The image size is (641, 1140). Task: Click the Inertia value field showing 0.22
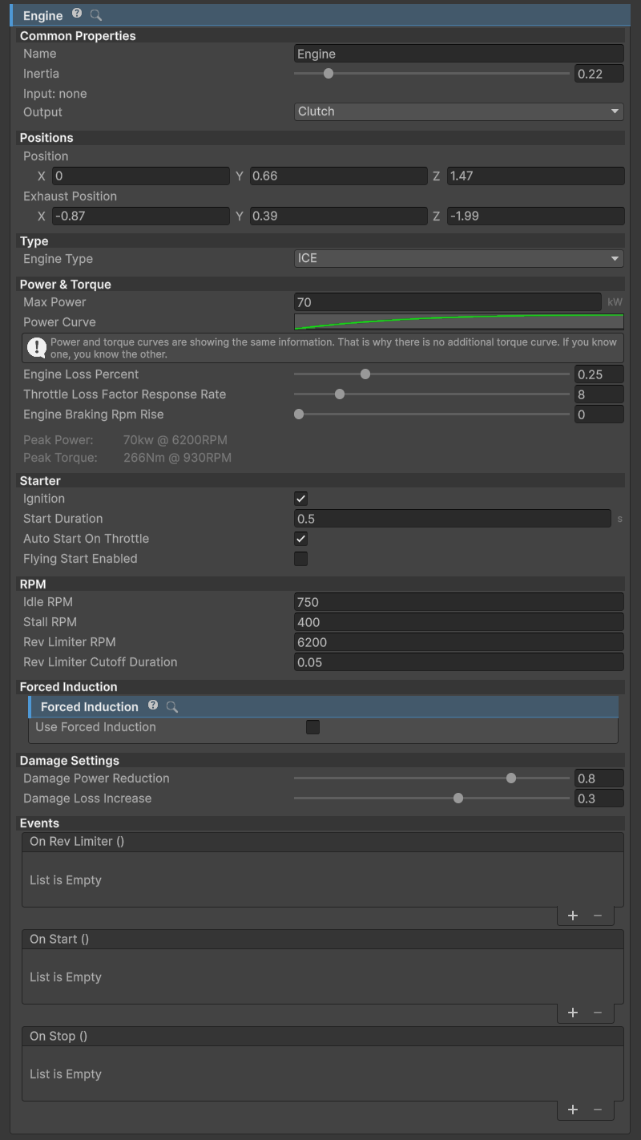click(599, 74)
